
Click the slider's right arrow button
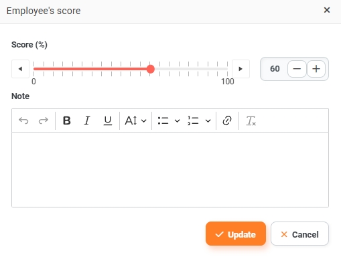241,69
